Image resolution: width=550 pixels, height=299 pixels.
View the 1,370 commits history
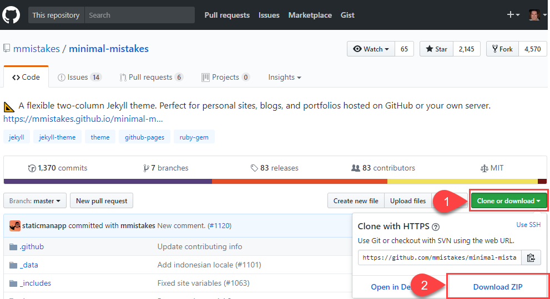(x=58, y=168)
